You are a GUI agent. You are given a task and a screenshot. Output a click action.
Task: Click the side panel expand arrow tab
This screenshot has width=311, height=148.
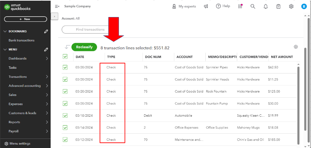pos(55,16)
